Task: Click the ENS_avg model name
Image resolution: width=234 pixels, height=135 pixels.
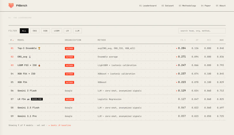Action: (23, 57)
